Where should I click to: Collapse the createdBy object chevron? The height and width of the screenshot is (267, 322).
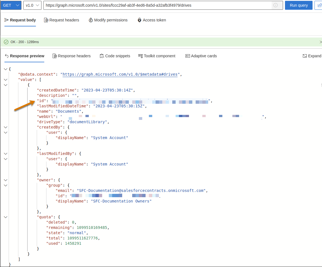point(6,127)
